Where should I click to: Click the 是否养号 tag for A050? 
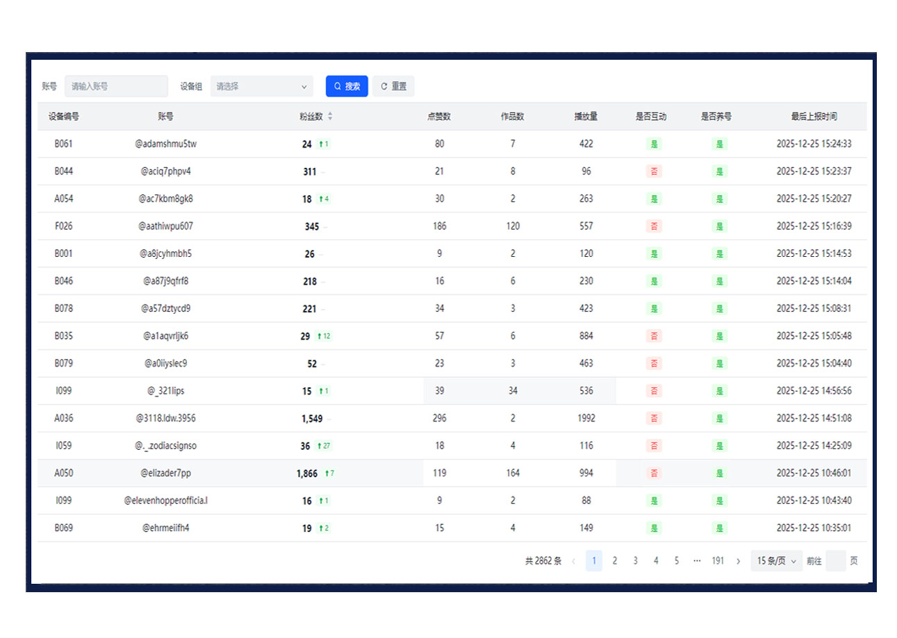click(x=719, y=473)
